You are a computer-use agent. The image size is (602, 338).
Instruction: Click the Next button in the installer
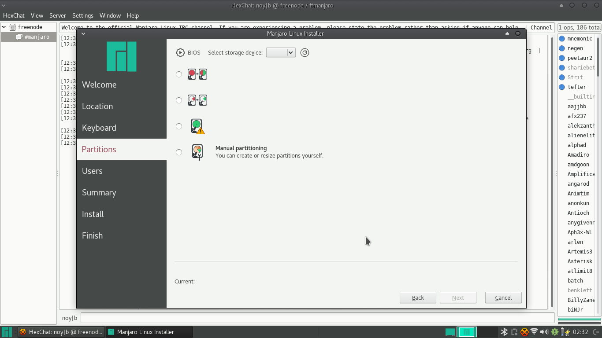(458, 298)
